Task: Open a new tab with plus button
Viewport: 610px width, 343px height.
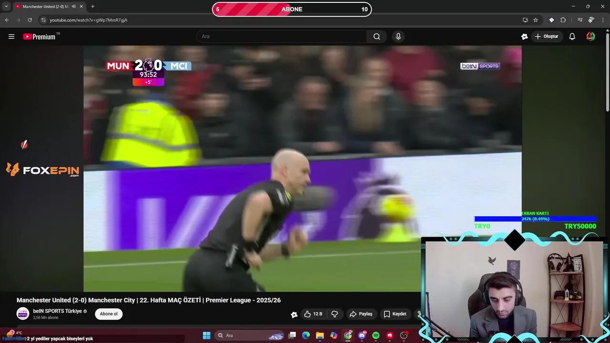Action: 92,6
